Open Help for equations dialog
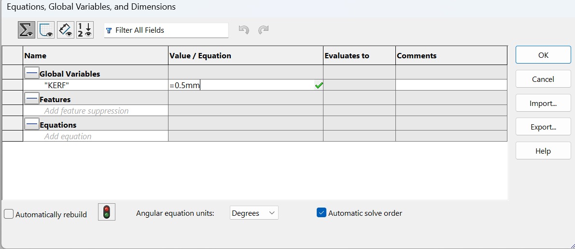This screenshot has height=249, width=575. (543, 151)
